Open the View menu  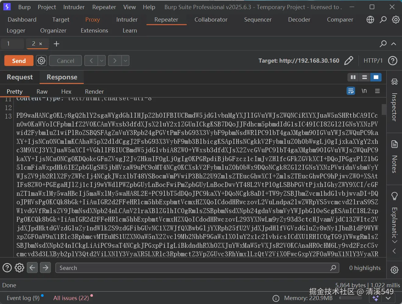coord(129,7)
